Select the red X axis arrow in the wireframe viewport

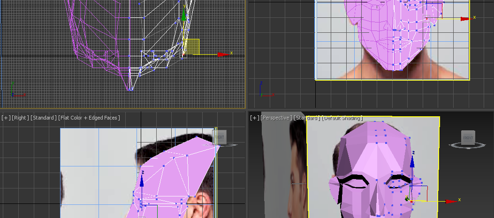tap(223, 54)
